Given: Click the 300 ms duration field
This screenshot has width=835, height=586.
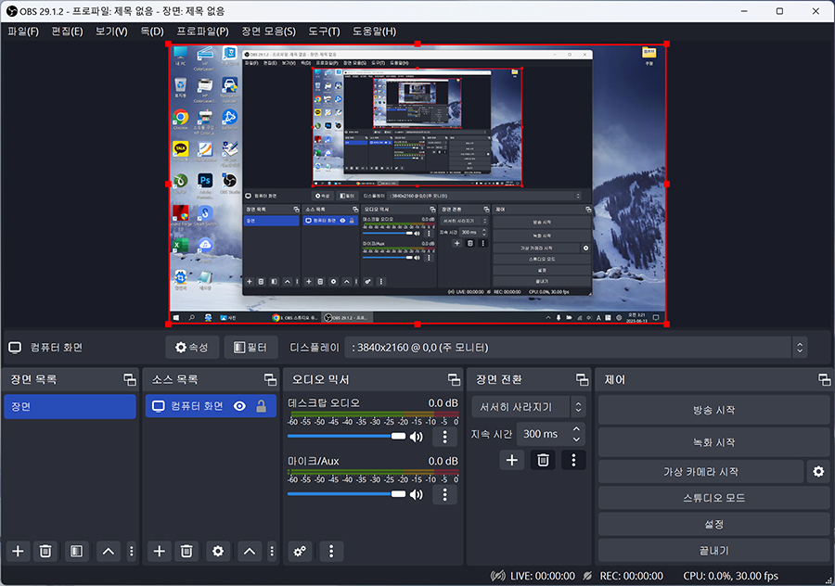Looking at the screenshot, I should point(545,434).
